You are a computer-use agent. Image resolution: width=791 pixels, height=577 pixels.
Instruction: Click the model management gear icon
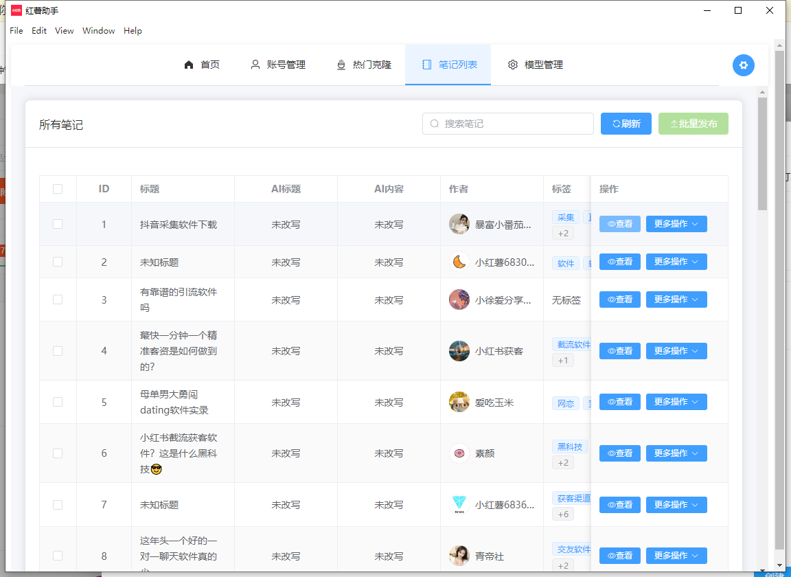pos(512,65)
